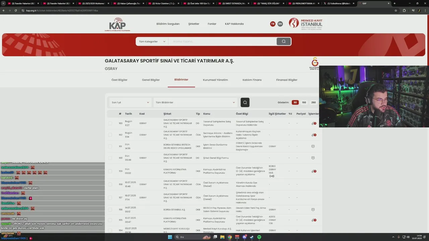Bookmark this page with the star icon
The image size is (429, 241).
click(396, 10)
